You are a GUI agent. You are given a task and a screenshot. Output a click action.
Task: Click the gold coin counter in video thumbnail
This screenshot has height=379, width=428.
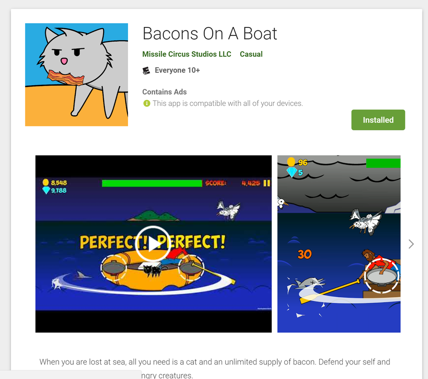[x=55, y=182]
